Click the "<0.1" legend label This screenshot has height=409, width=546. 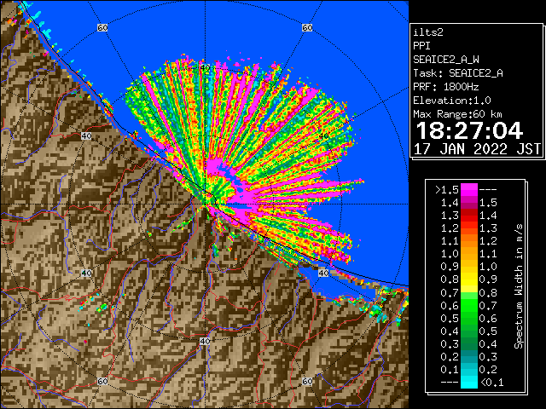491,383
